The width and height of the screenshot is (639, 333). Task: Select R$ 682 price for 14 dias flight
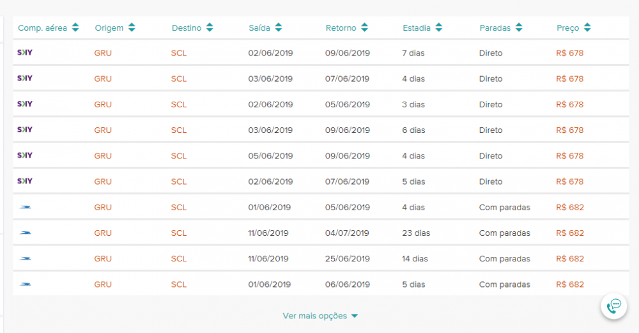[569, 259]
